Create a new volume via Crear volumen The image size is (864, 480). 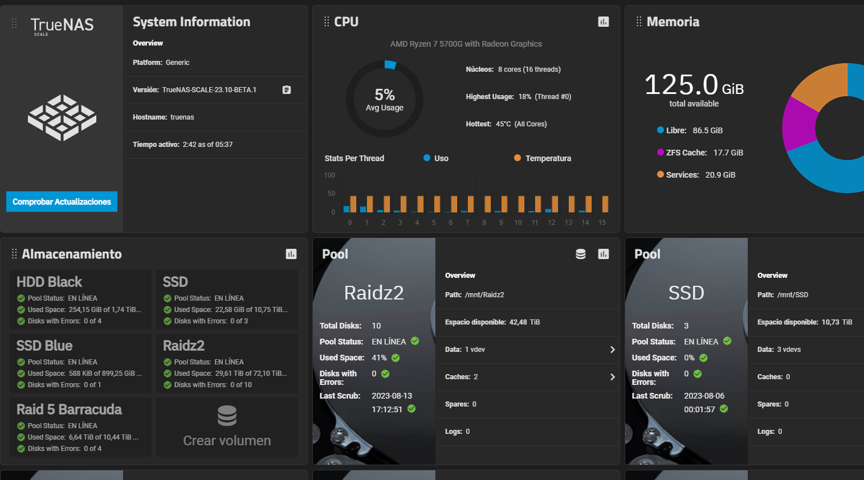pos(227,427)
